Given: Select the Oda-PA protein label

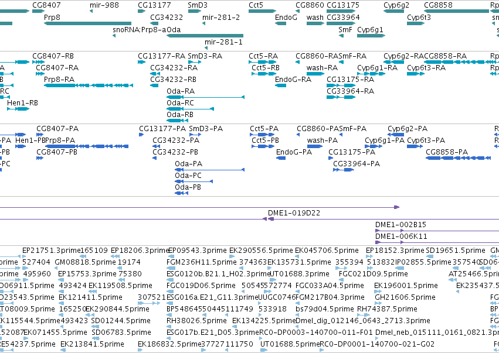Looking at the screenshot, I should 189,164.
